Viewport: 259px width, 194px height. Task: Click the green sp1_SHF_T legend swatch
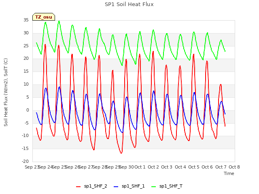pyautogui.click(x=154, y=187)
